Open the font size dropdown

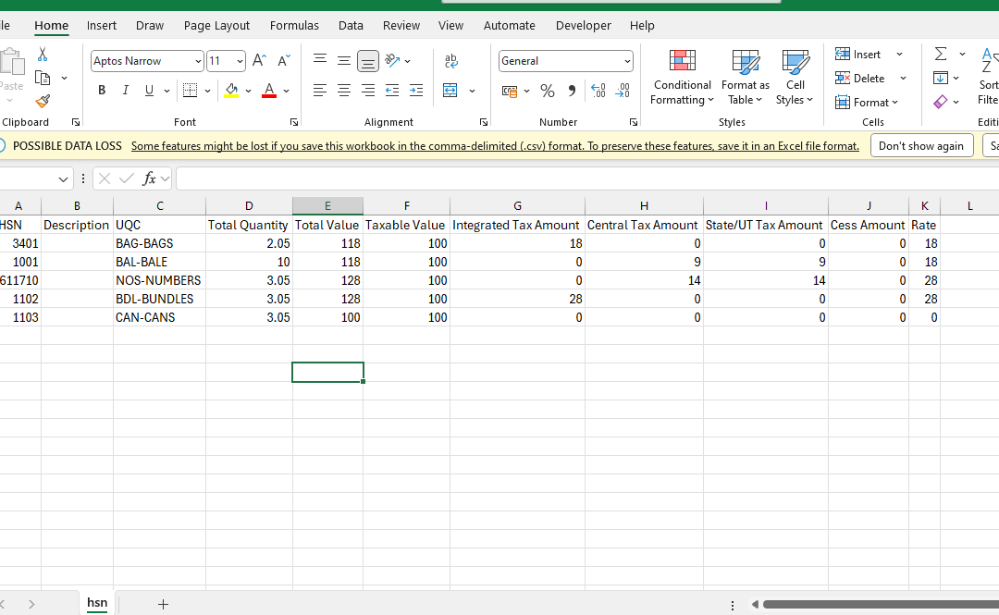point(240,60)
